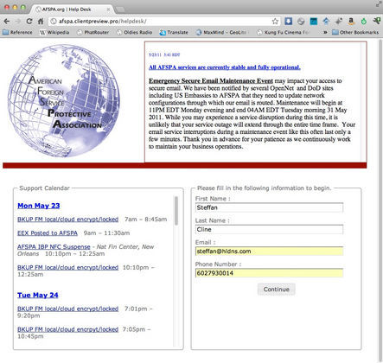Open the Mon May 23 calendar link

point(39,206)
